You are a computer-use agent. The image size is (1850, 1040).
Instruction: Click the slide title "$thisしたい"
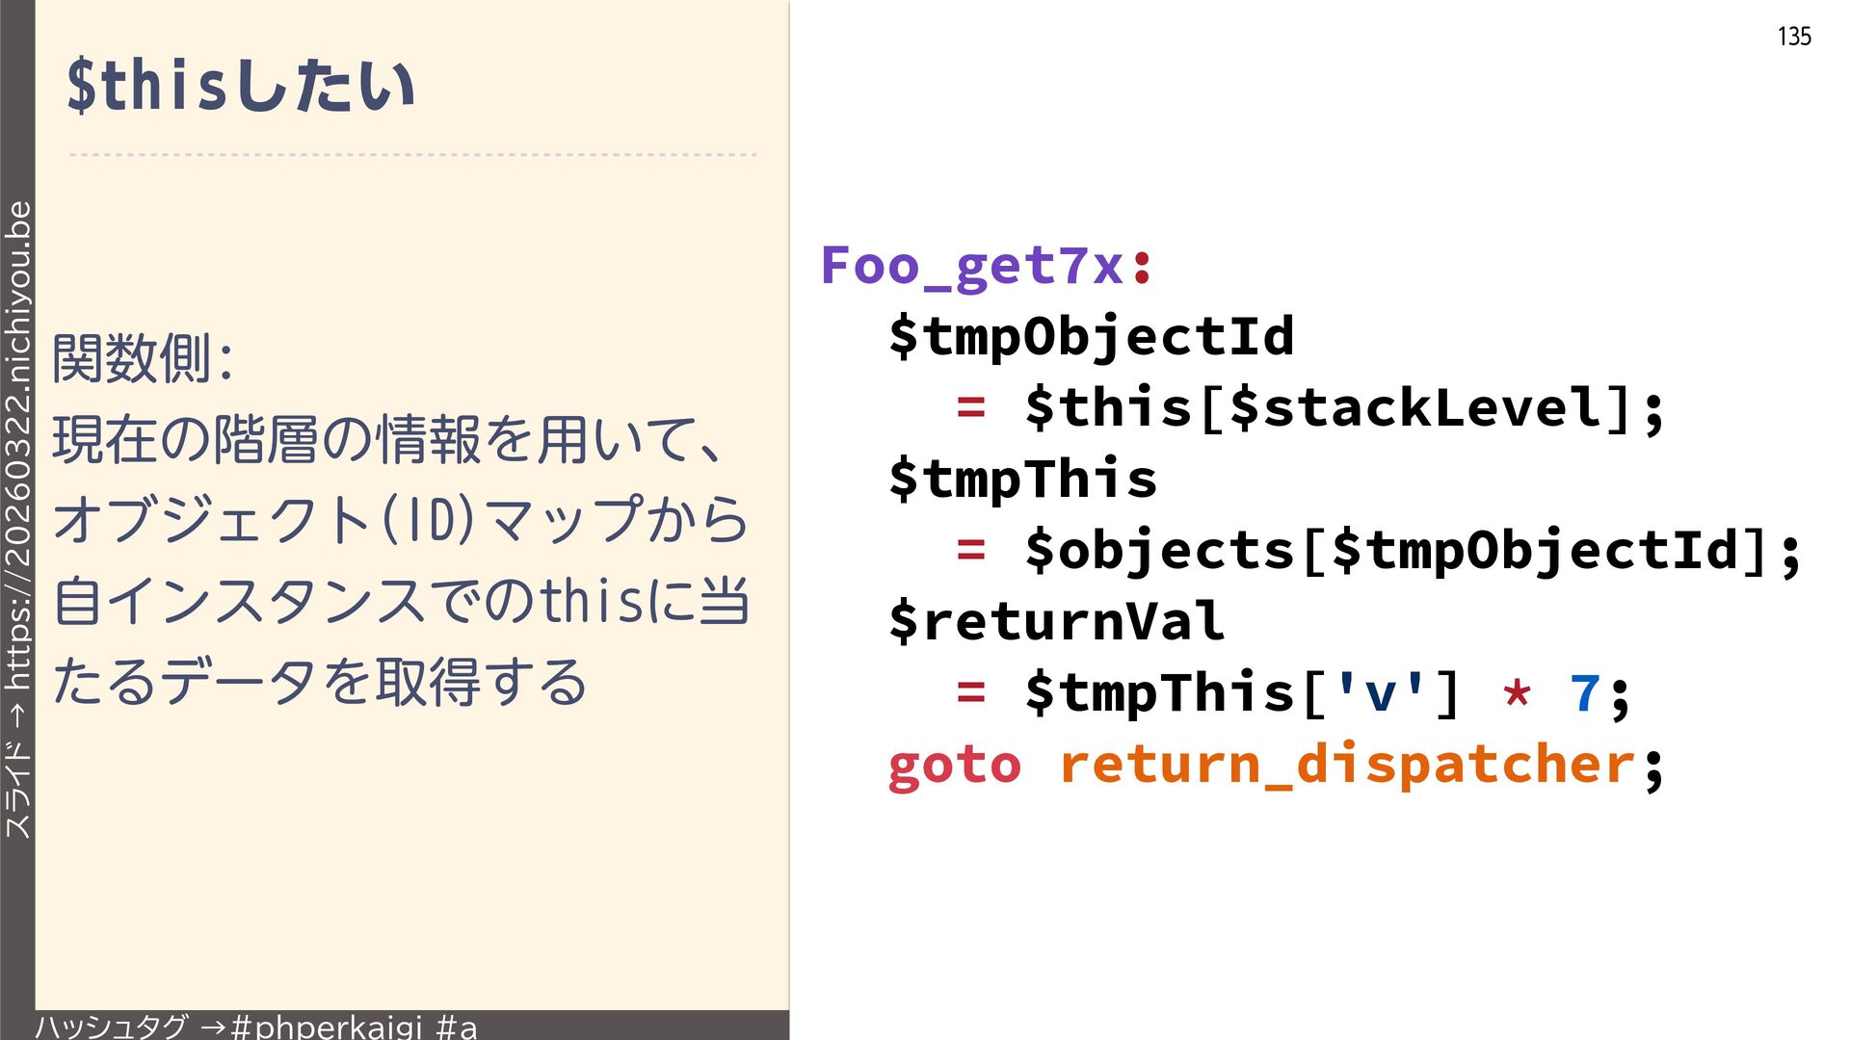(x=241, y=85)
